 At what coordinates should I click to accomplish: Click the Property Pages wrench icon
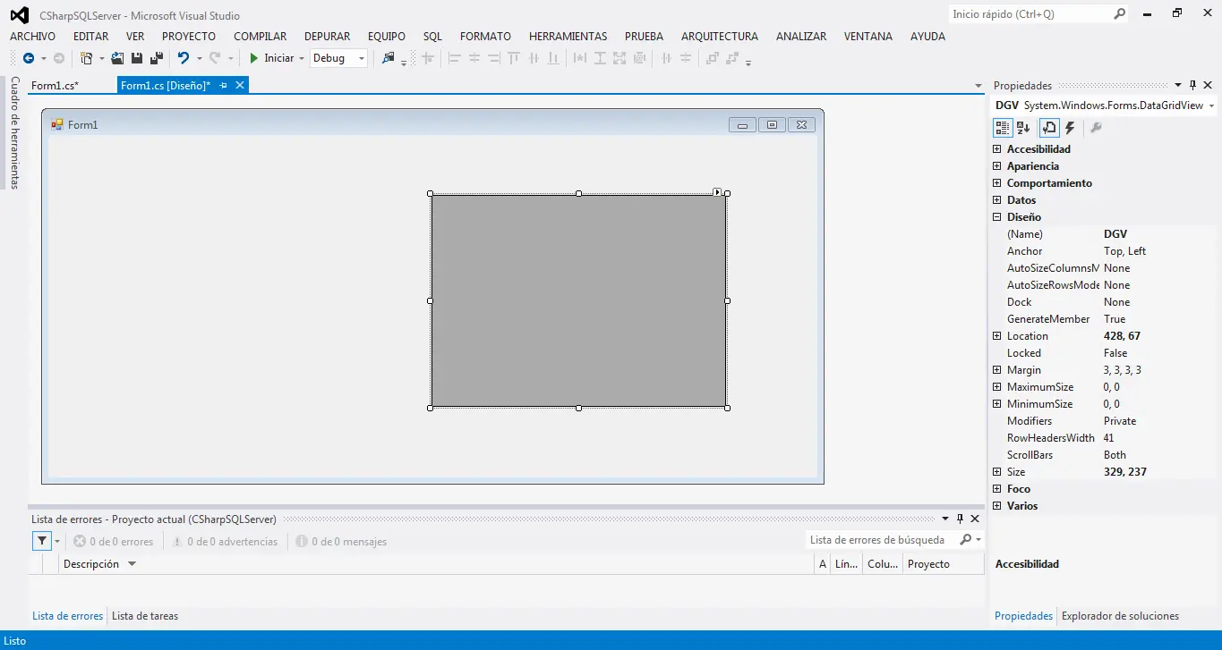[x=1096, y=128]
